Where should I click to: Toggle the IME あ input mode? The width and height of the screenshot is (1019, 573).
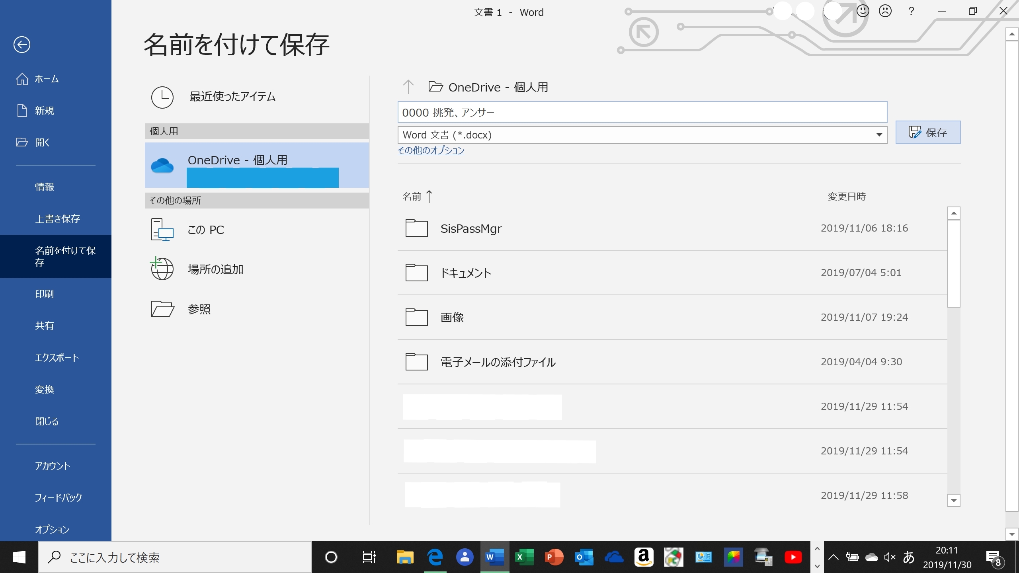point(909,557)
